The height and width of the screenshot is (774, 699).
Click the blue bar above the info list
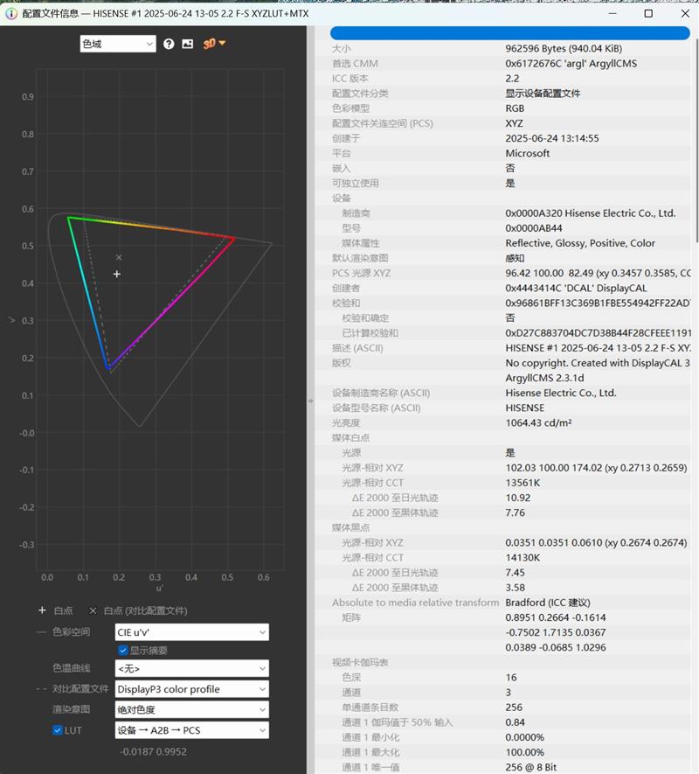point(510,33)
